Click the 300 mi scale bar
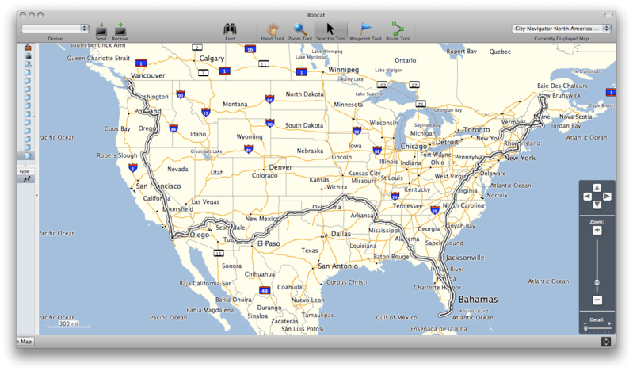Image resolution: width=633 pixels, height=371 pixels. point(69,324)
